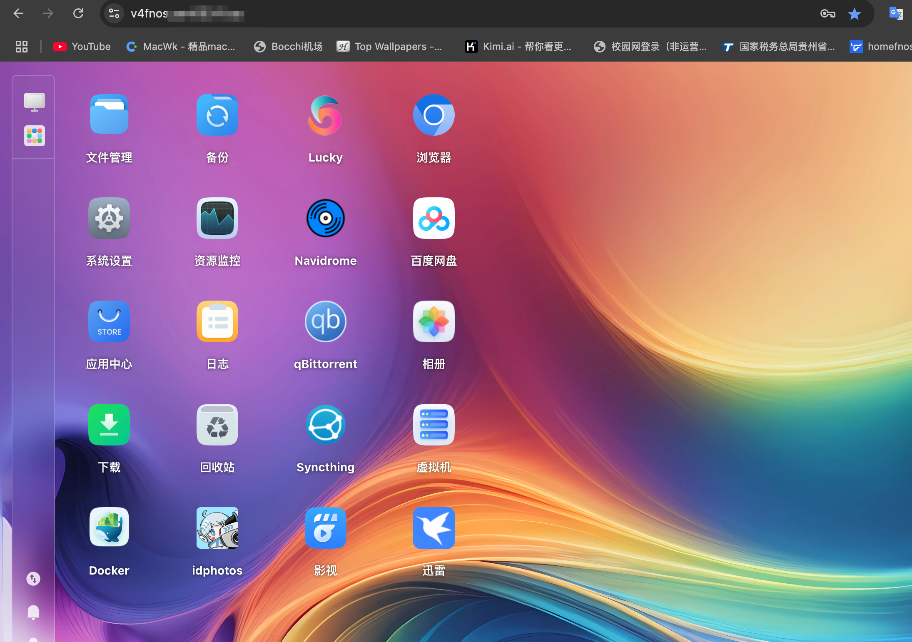Open the 回收站 recycle bin

pos(217,425)
